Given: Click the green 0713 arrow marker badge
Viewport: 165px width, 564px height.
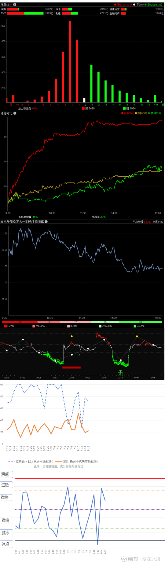Looking at the screenshot, I should pyautogui.click(x=120, y=374).
